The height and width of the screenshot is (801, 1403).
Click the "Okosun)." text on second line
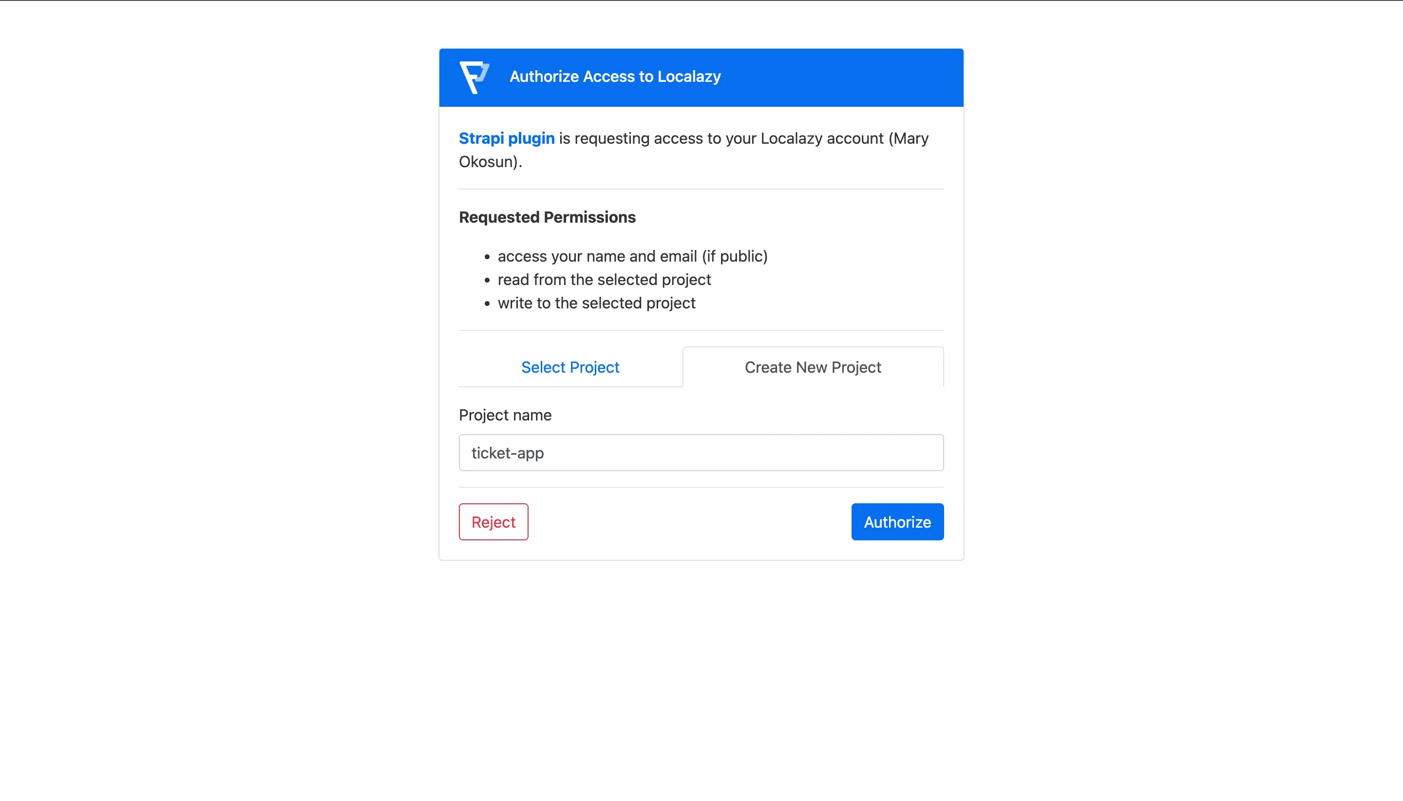(490, 162)
